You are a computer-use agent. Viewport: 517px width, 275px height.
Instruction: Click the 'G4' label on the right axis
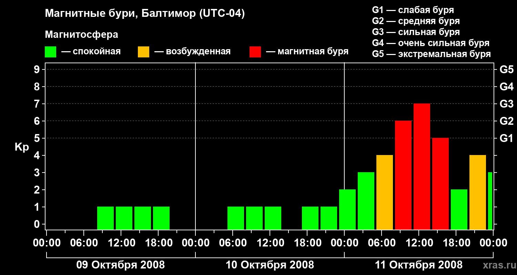tap(506, 87)
